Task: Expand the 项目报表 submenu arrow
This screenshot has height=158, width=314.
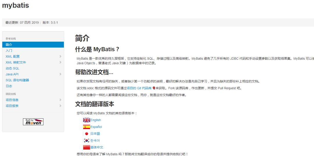Action: [60, 106]
